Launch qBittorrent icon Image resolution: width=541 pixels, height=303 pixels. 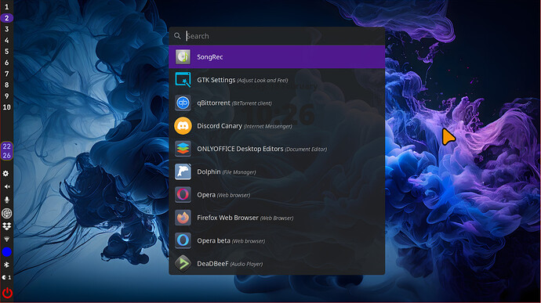(183, 103)
